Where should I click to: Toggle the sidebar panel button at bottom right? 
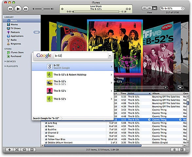182,150
